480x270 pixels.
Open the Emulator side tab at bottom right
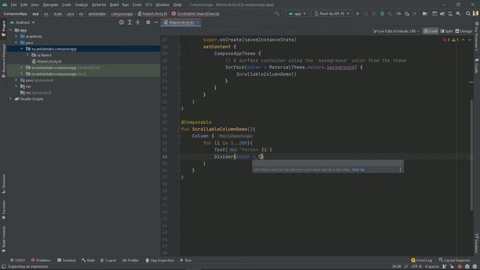[x=477, y=243]
